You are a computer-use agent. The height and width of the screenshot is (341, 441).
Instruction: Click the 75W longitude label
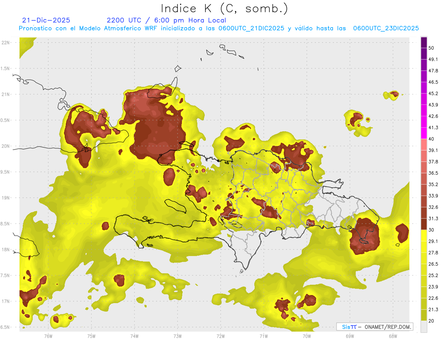[92, 336]
